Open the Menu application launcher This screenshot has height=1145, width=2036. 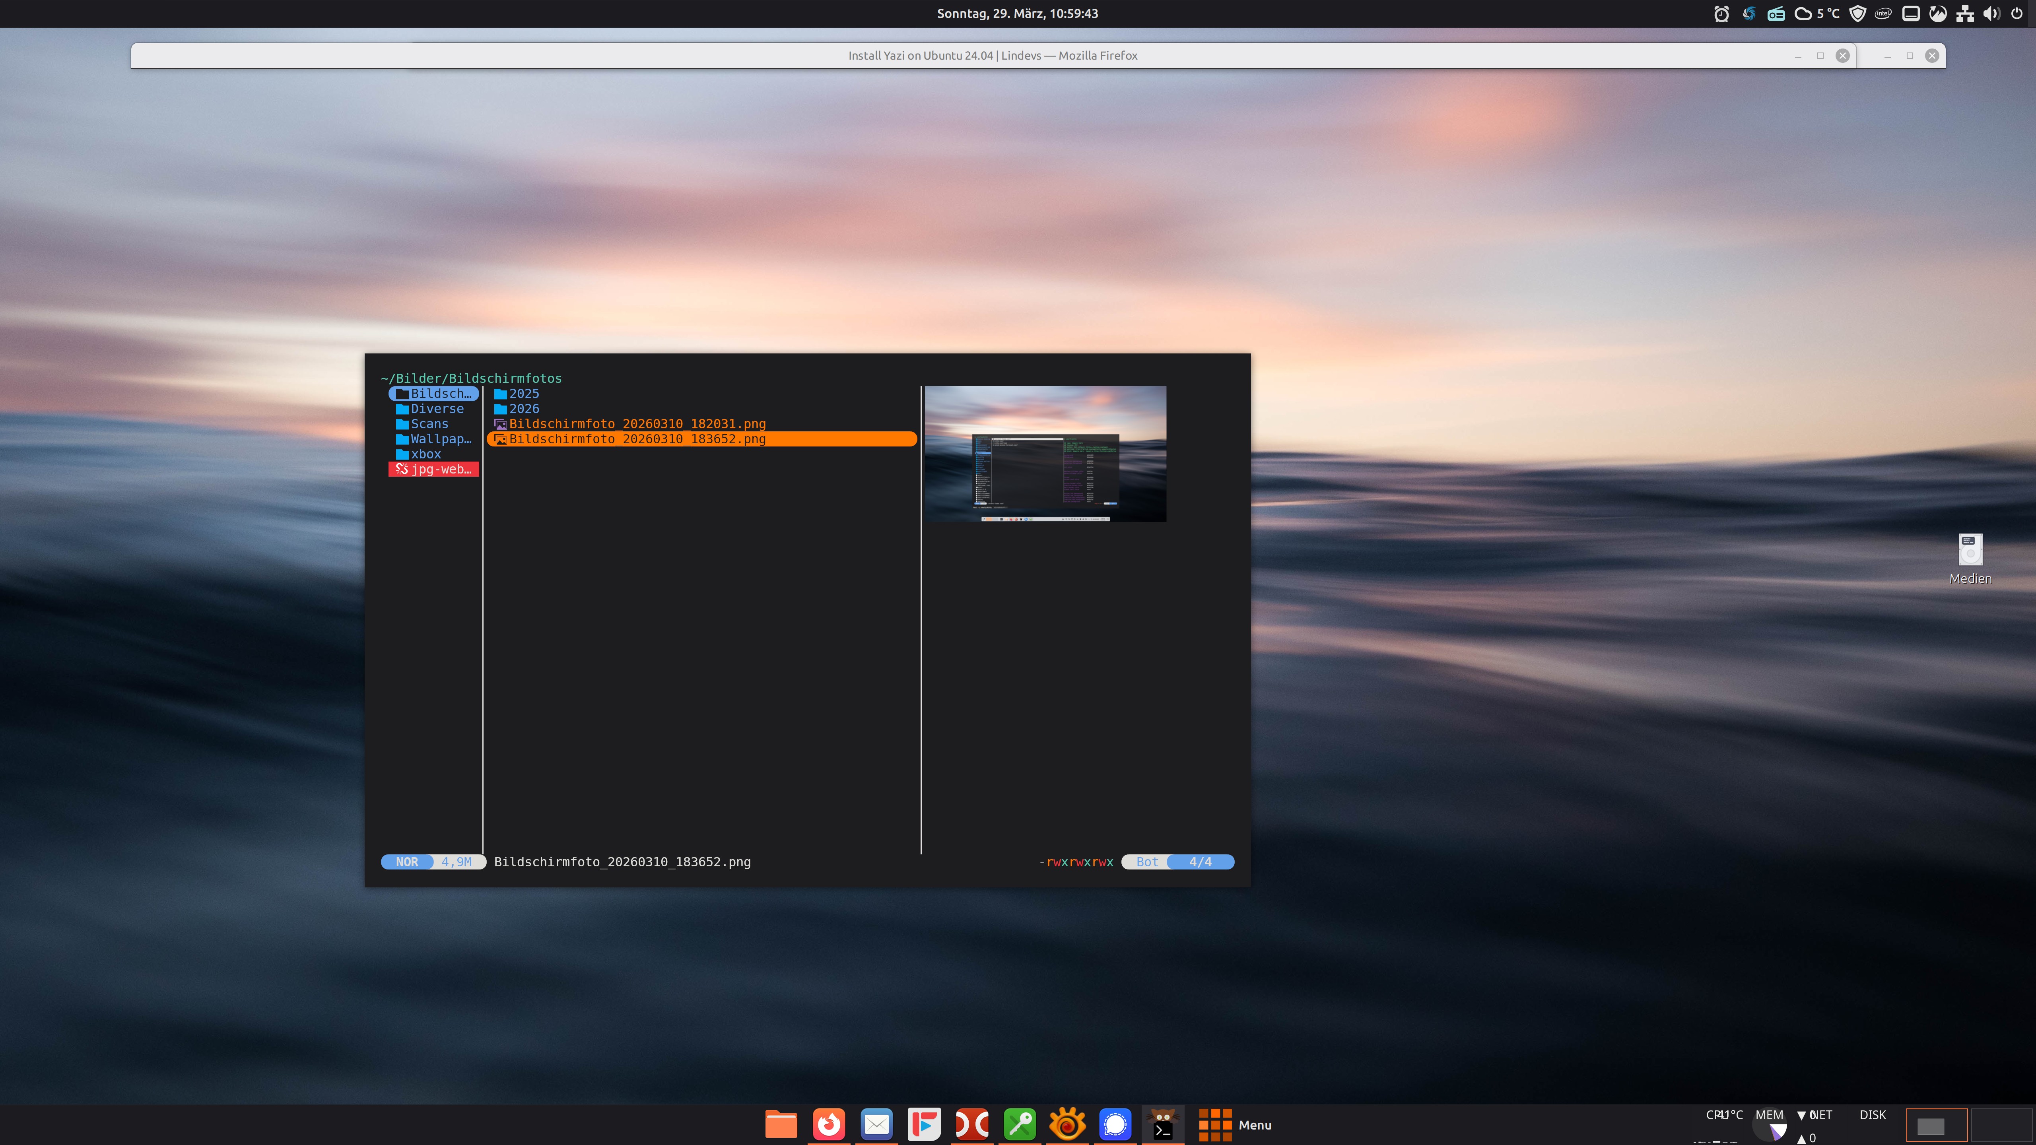pos(1236,1124)
